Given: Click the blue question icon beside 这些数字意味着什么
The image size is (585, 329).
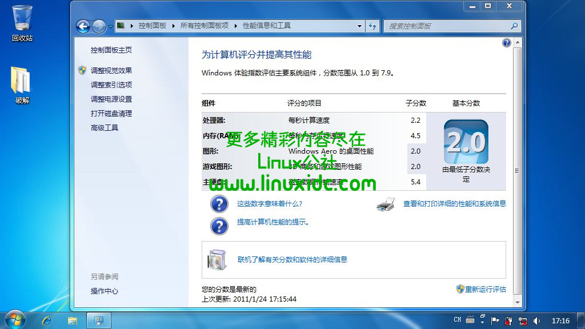Looking at the screenshot, I should [x=219, y=204].
